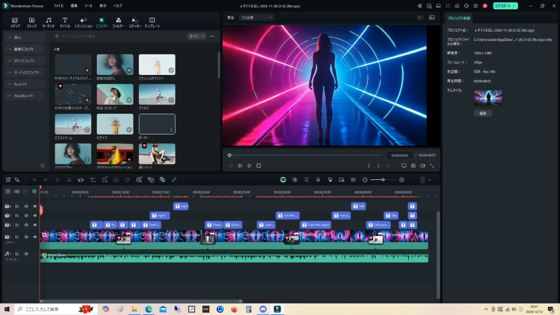Mute the Night Glow audio track

(26, 254)
